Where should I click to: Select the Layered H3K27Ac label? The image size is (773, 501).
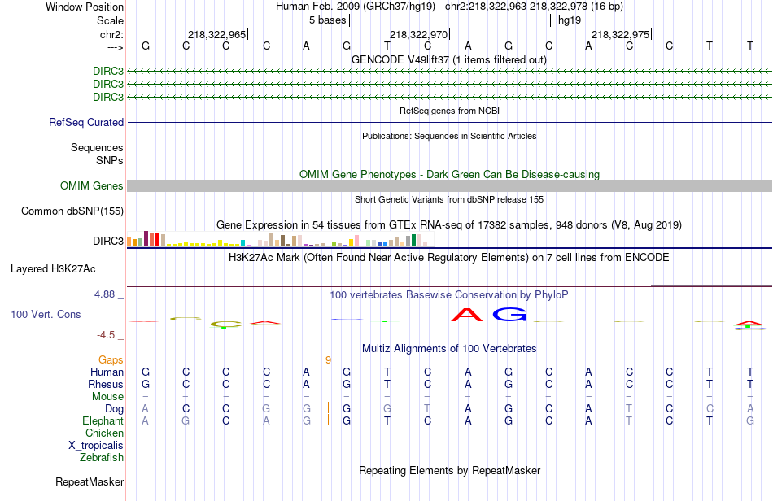point(53,269)
